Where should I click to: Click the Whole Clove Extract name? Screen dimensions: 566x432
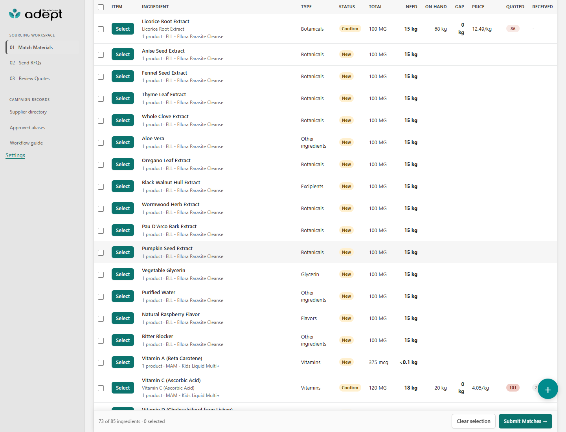165,116
